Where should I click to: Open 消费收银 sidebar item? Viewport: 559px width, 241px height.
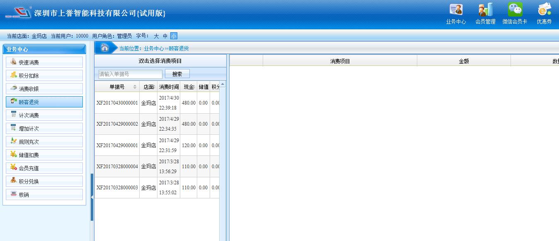click(x=44, y=89)
